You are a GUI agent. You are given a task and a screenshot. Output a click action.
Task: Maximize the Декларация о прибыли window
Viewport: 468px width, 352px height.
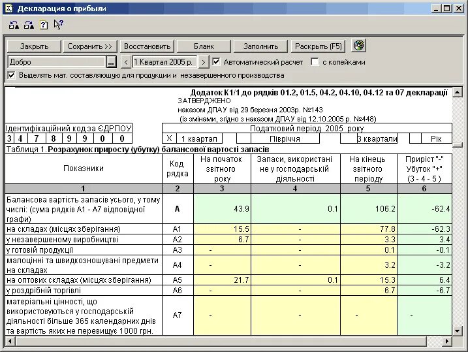tap(447, 8)
